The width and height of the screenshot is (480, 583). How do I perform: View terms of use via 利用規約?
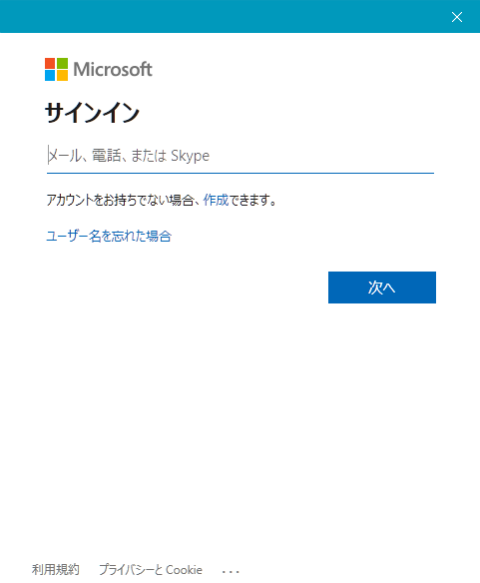point(56,569)
